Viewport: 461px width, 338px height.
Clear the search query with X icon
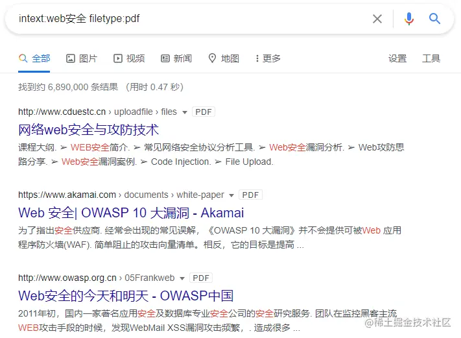click(377, 19)
